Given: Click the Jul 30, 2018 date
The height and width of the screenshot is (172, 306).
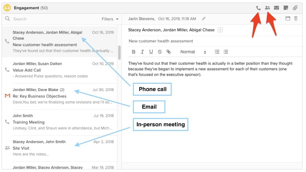Looking at the screenshot, I should tap(103, 90).
